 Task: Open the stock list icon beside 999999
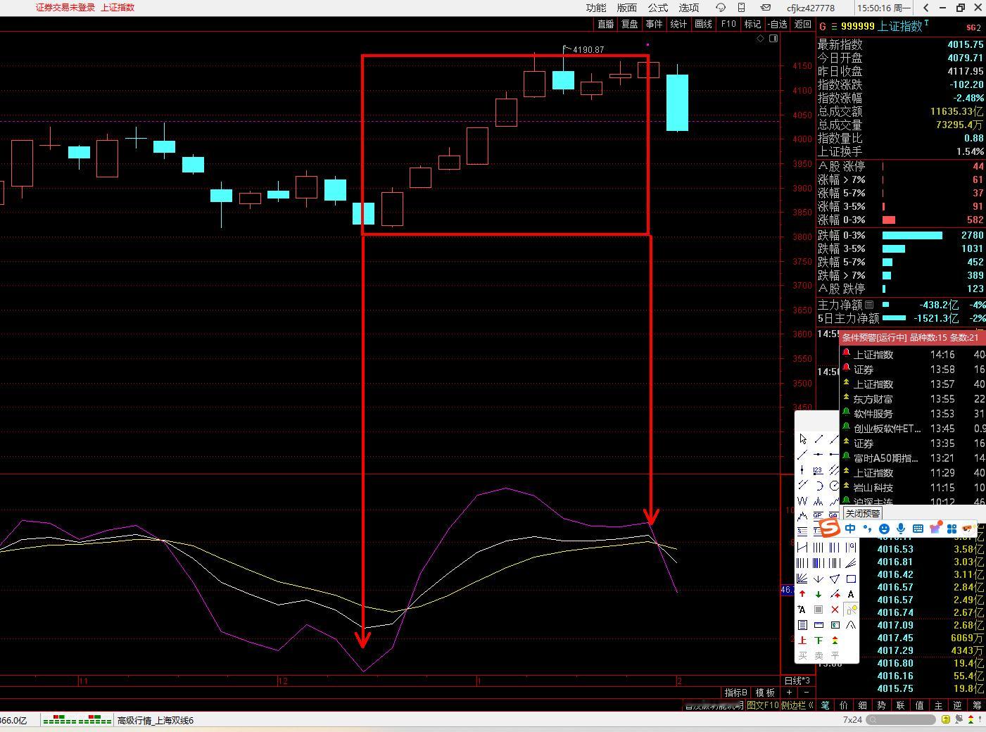pyautogui.click(x=835, y=27)
